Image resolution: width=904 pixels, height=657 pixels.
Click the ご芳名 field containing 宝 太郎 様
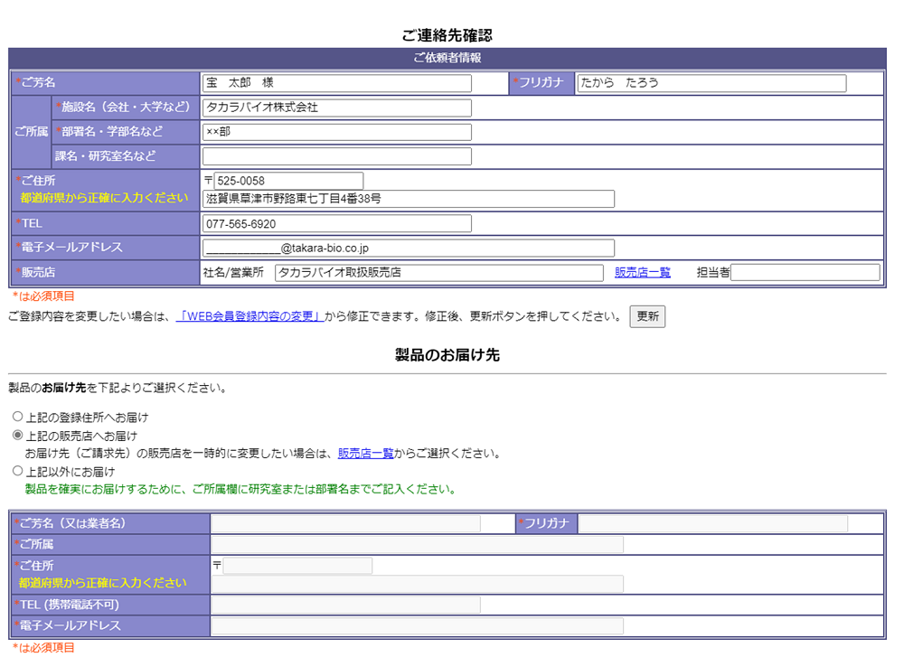click(x=336, y=83)
